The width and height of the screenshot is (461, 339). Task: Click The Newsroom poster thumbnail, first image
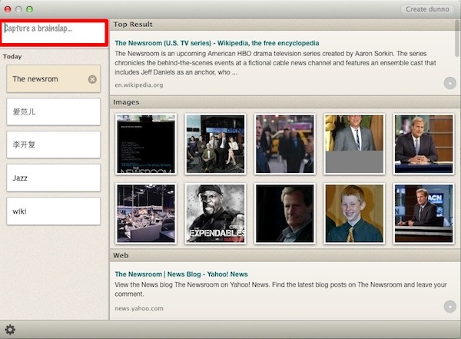click(146, 144)
